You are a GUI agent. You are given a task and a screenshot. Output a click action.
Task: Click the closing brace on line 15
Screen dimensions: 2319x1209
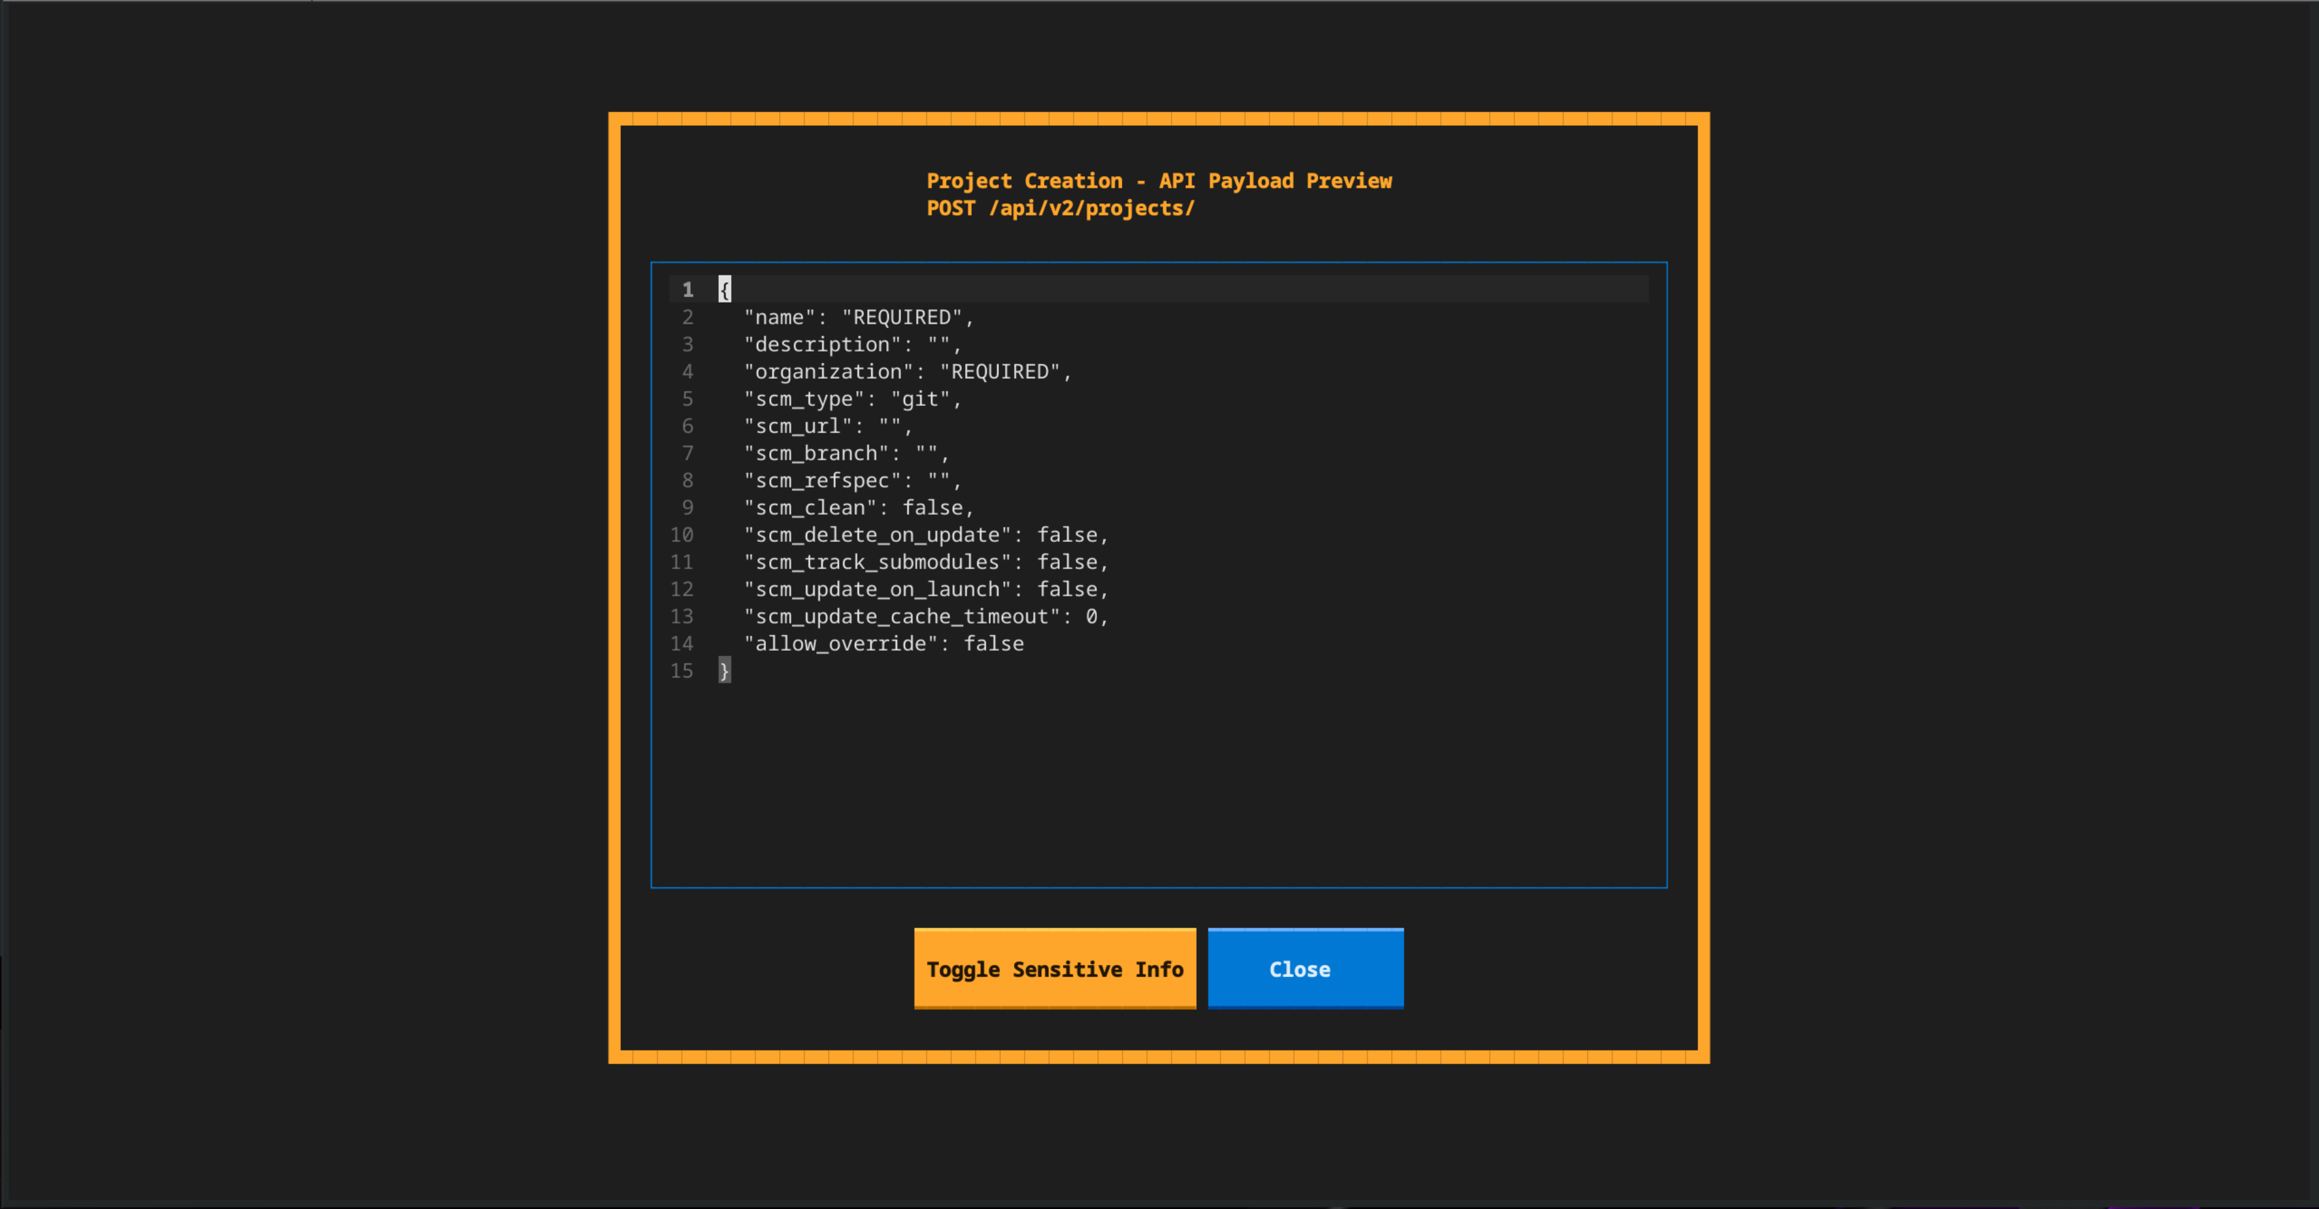coord(725,670)
